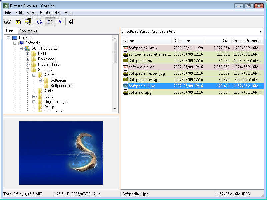
Task: Click the exit arrow toolbar icon
Action: [71, 22]
